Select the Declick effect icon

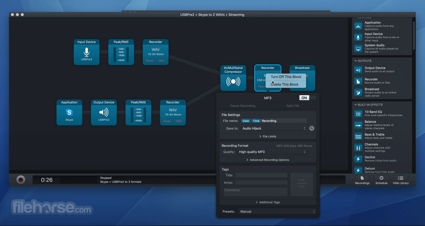coord(358,159)
